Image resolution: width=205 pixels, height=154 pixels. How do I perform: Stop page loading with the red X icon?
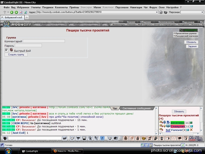(x=21, y=12)
